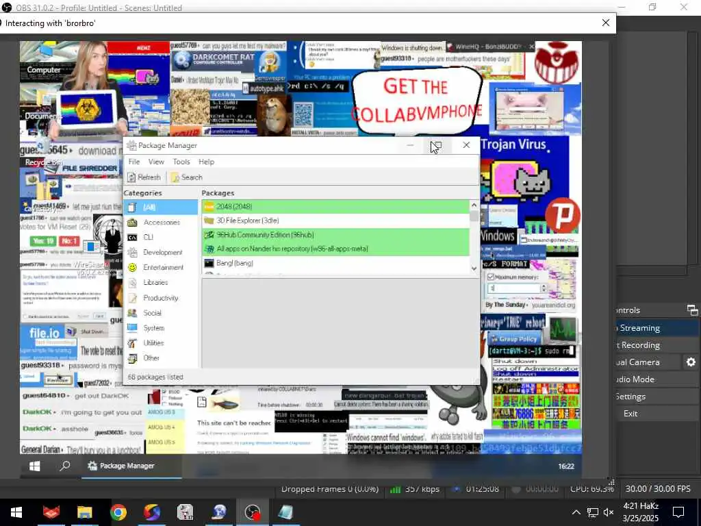Launch Google Chrome from host taskbar
Viewport: 701px width, 526px height.
tap(118, 512)
